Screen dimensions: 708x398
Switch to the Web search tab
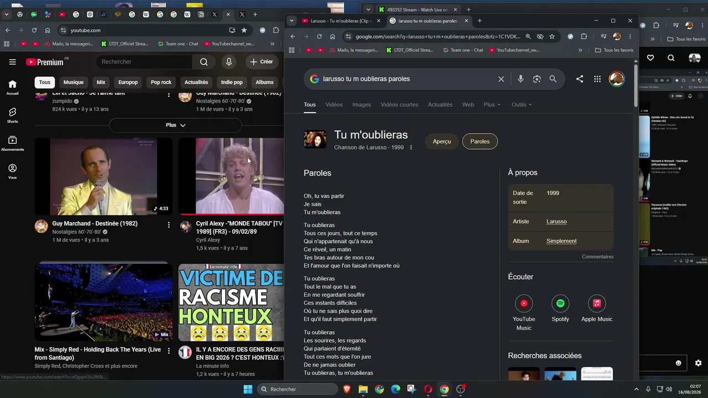tap(468, 104)
